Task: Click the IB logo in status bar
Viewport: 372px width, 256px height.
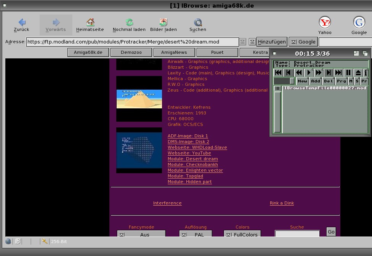Action: (x=18, y=242)
